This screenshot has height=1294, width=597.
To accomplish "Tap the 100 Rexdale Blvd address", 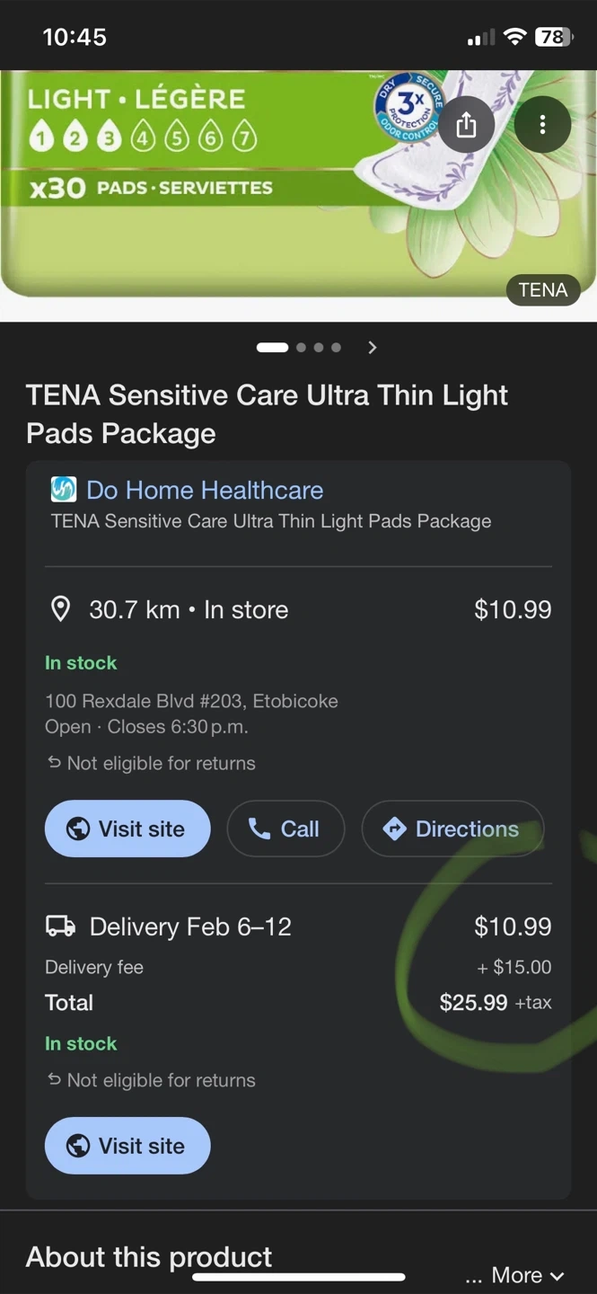I will coord(191,701).
